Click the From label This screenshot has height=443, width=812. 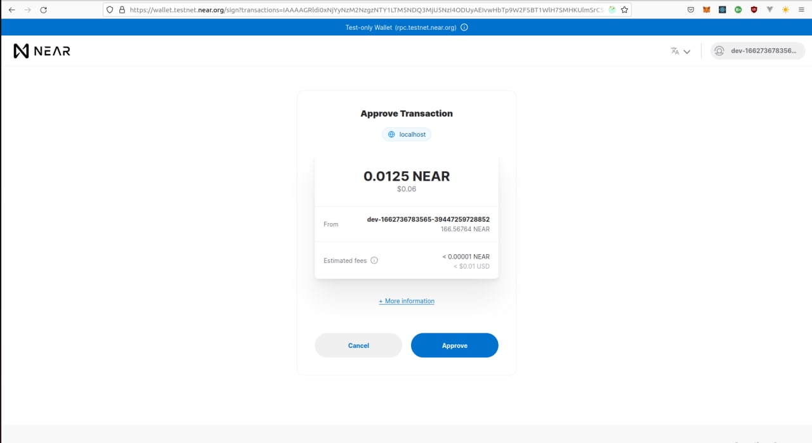pos(331,224)
